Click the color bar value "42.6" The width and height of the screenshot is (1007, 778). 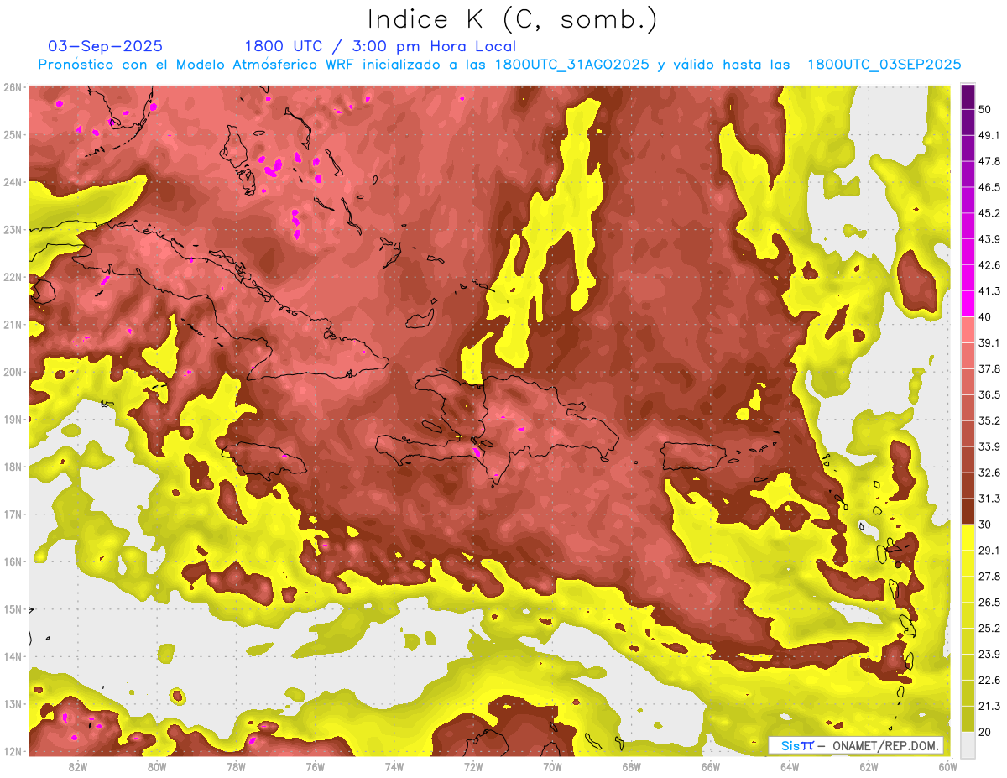(x=989, y=265)
